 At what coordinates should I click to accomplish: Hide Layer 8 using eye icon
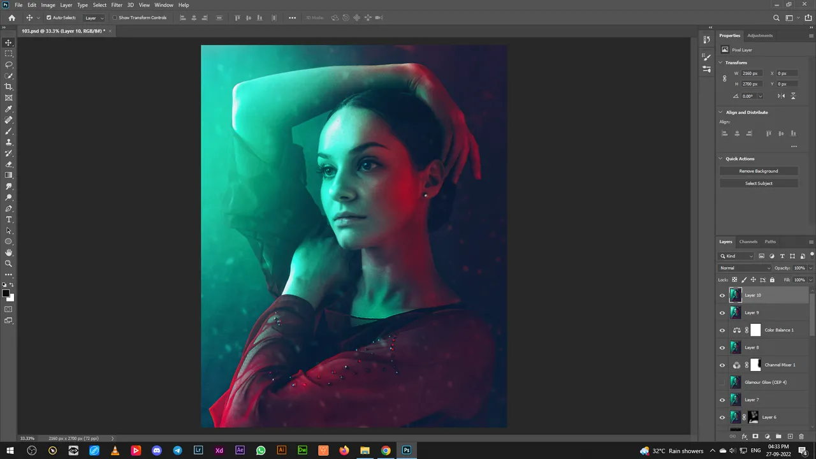722,347
